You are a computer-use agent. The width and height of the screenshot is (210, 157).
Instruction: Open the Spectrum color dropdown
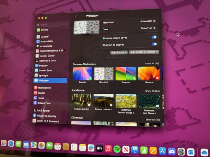148,28
